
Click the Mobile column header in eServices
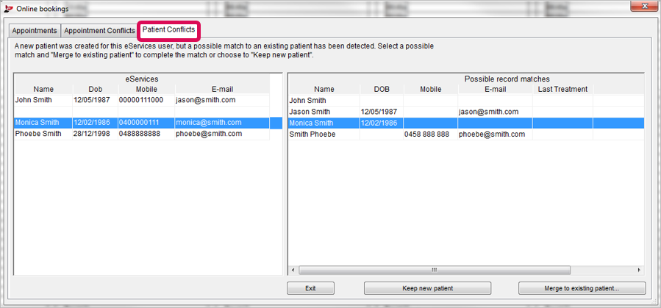click(146, 89)
